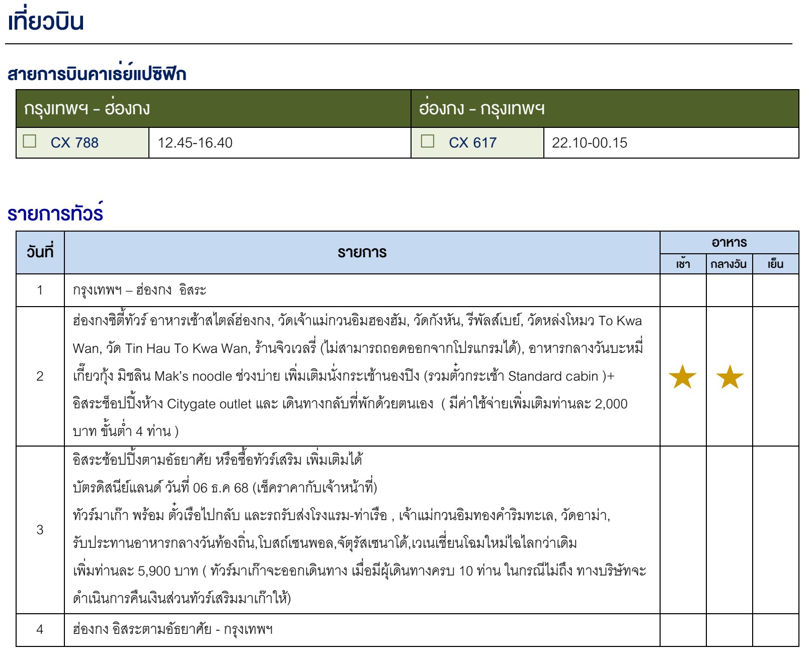Tick the checkbox beside flight CX 617
This screenshot has height=654, width=809.
(428, 141)
